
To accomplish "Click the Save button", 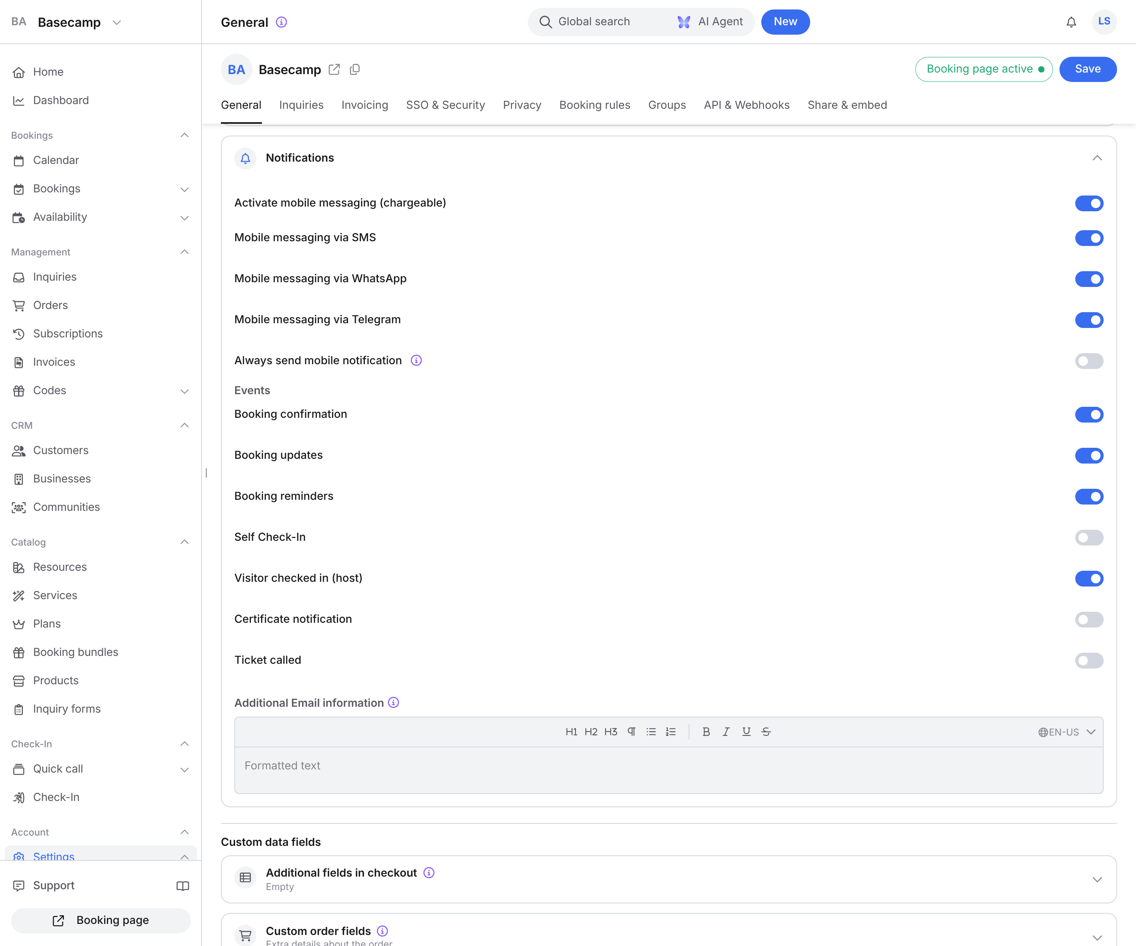I will click(1087, 69).
